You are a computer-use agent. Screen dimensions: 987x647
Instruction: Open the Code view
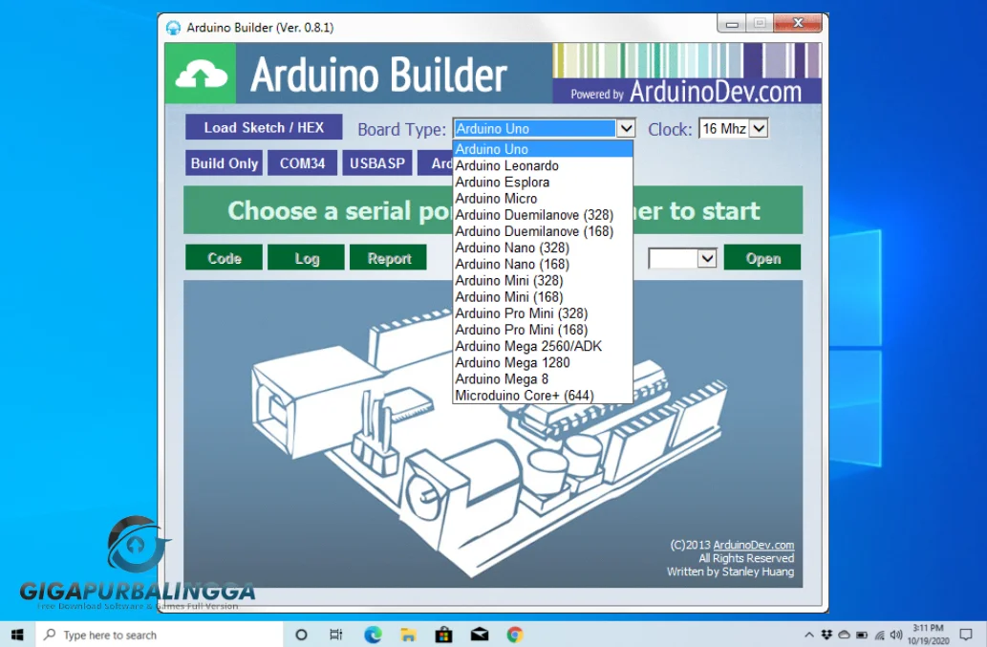225,257
